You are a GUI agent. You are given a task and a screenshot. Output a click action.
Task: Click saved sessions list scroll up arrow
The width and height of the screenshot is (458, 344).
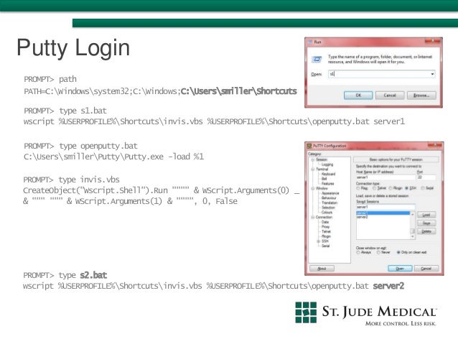click(x=413, y=214)
